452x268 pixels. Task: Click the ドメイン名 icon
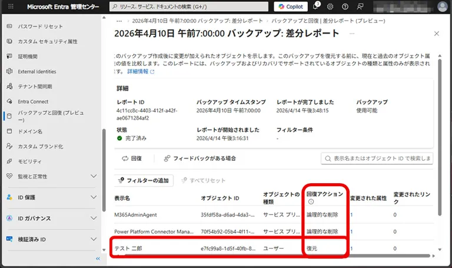click(9, 131)
